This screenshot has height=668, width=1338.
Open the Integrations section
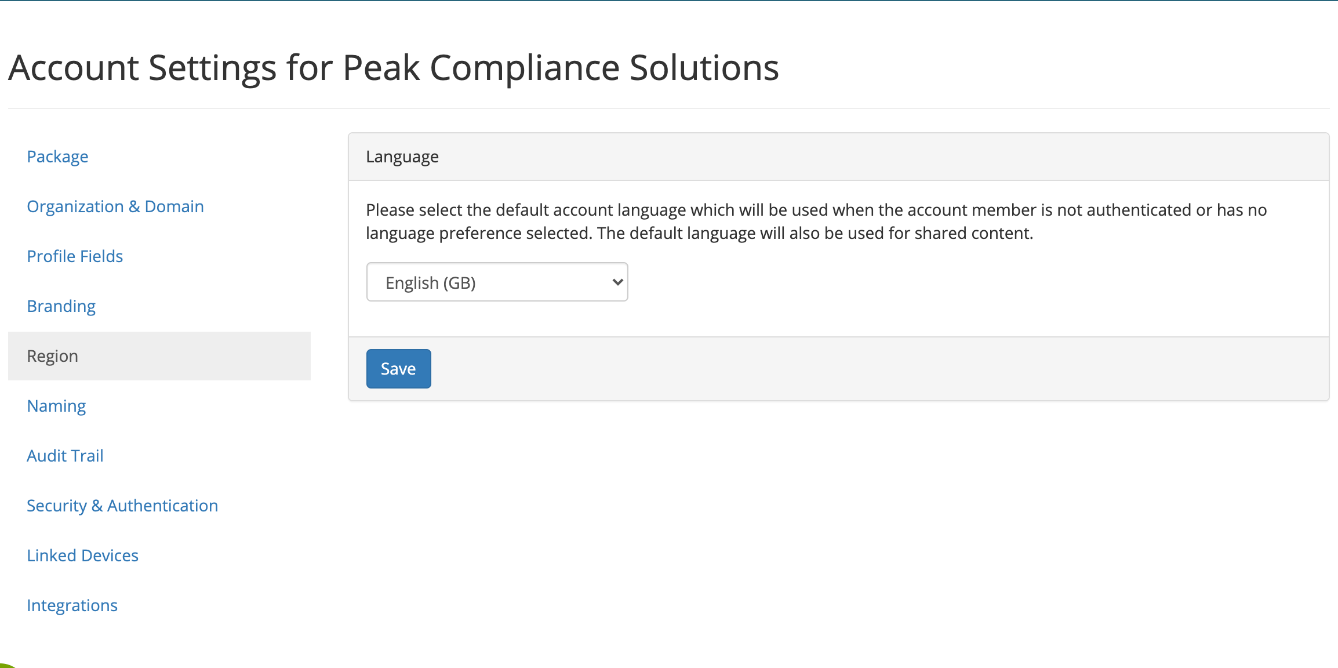pyautogui.click(x=72, y=605)
